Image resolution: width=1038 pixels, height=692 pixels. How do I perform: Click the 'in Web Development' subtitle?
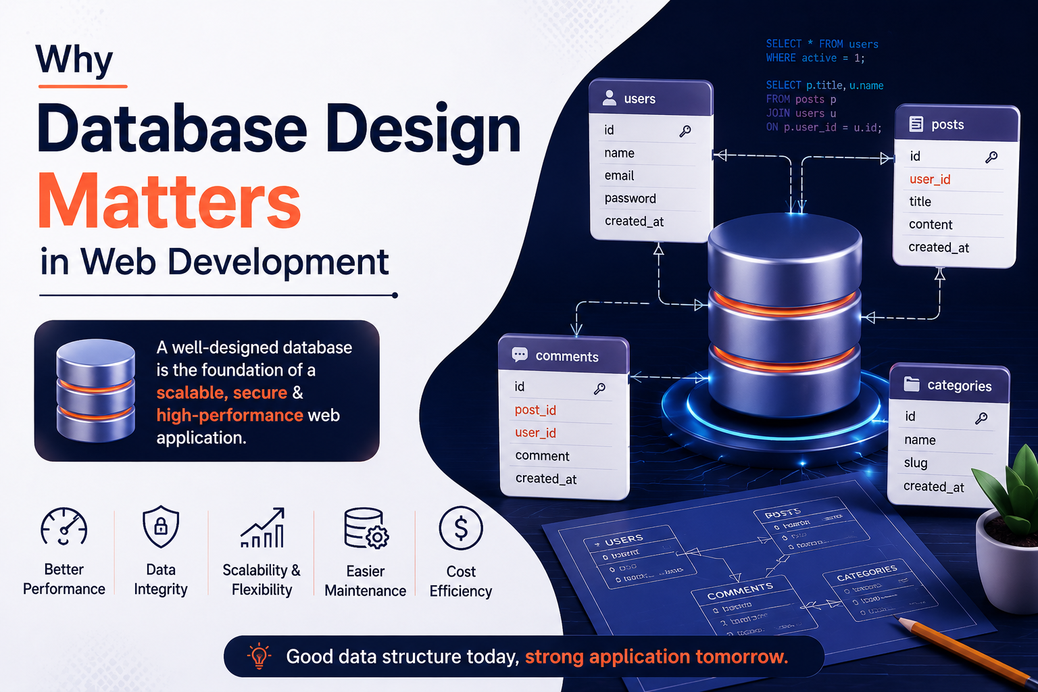coord(214,262)
